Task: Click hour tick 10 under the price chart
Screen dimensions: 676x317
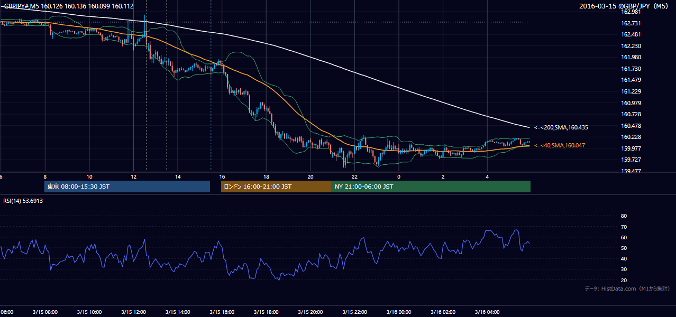Action: coord(89,176)
